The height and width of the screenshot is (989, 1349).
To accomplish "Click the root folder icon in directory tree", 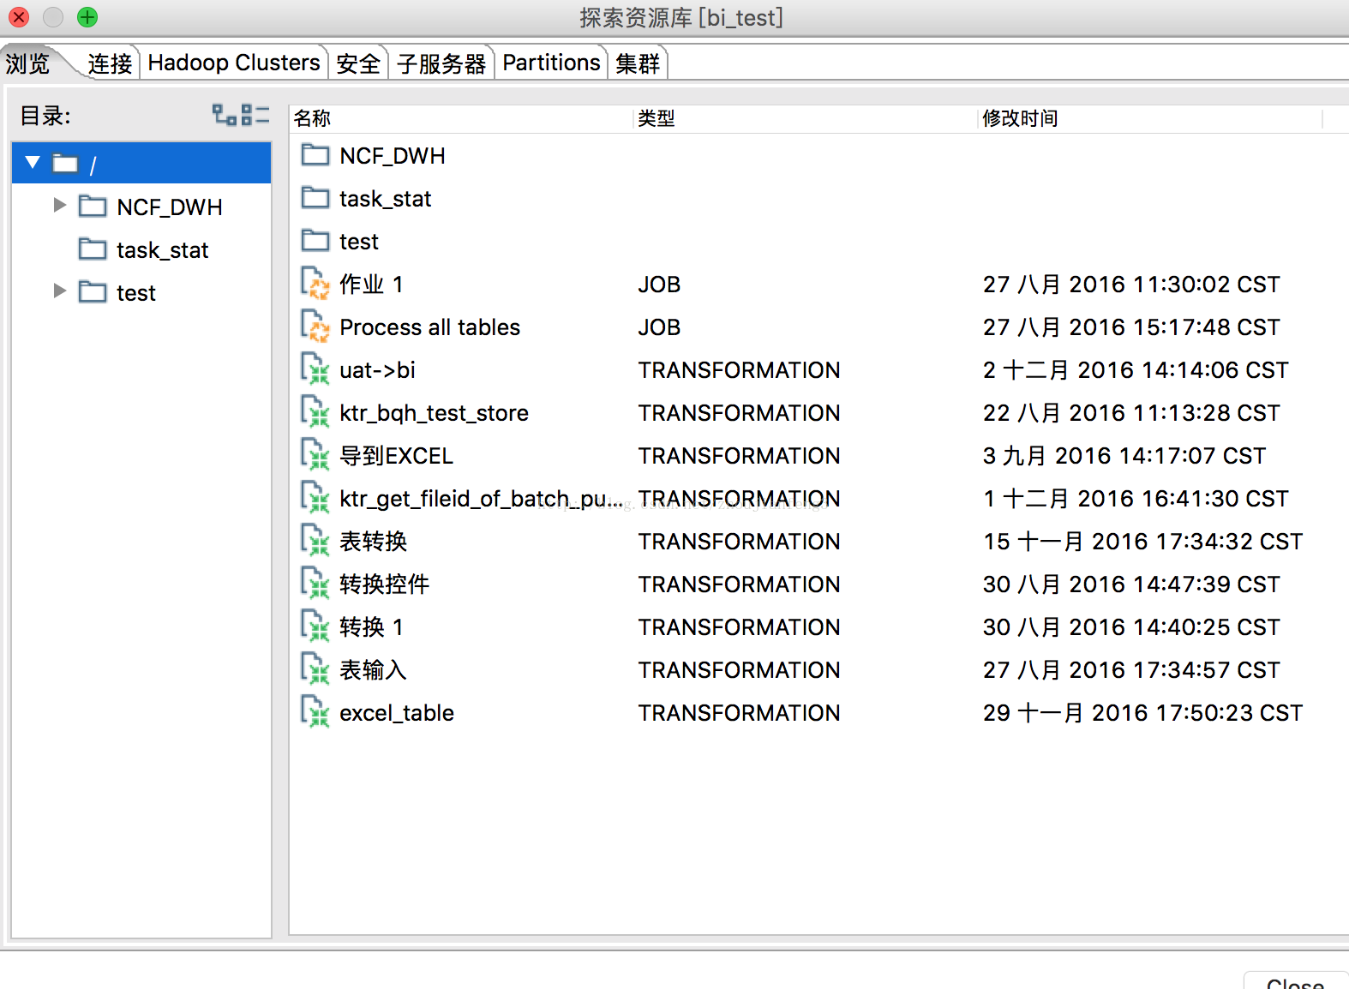I will [x=66, y=163].
